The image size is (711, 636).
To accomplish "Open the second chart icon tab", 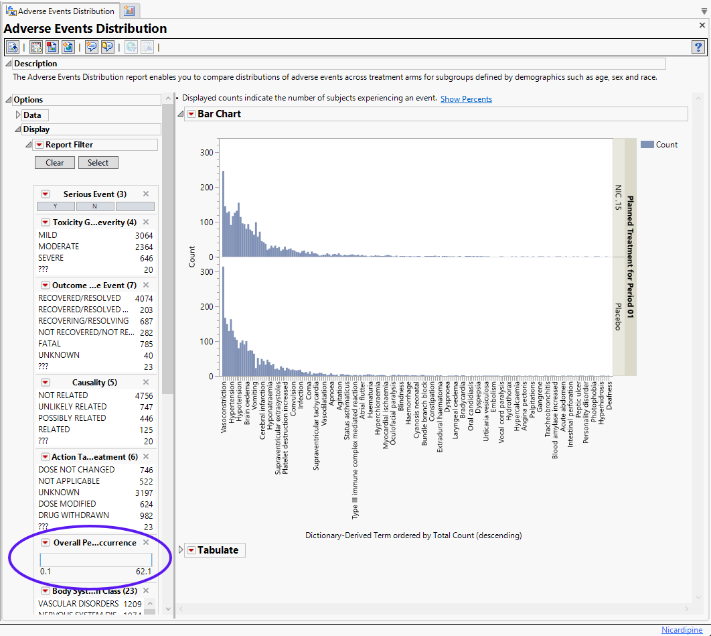I will pos(129,11).
